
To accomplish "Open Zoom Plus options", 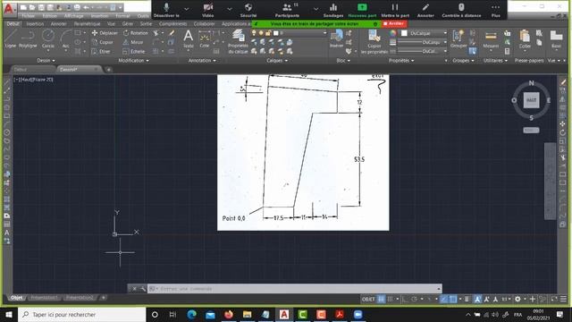I will (495, 10).
